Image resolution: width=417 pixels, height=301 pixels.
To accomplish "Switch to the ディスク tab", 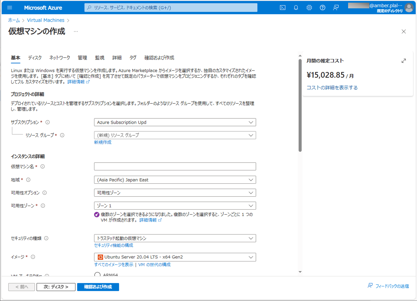I will coord(35,58).
